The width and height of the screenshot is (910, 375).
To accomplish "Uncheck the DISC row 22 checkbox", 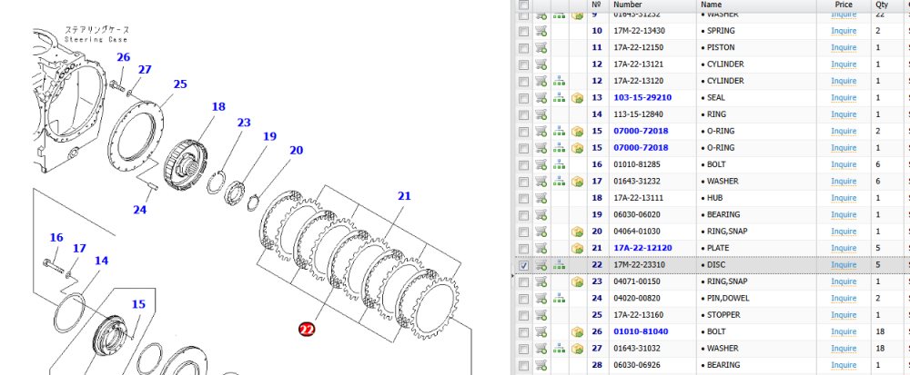I will pyautogui.click(x=523, y=265).
